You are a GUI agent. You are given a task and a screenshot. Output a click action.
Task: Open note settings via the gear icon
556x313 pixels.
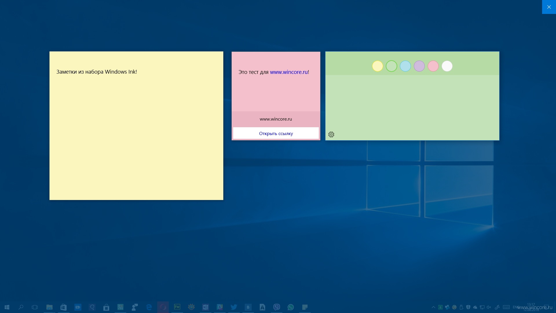pos(331,134)
